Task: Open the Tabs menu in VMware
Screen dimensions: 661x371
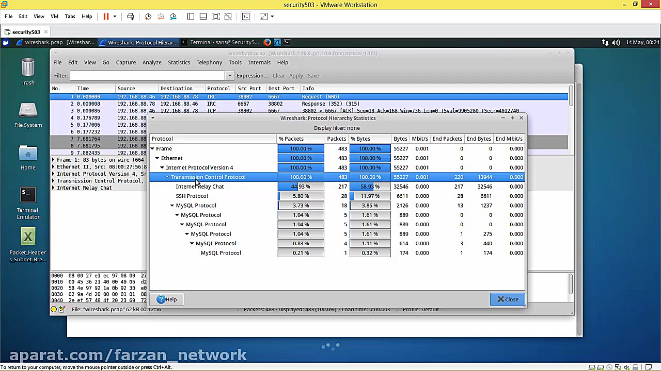Action: click(x=70, y=16)
